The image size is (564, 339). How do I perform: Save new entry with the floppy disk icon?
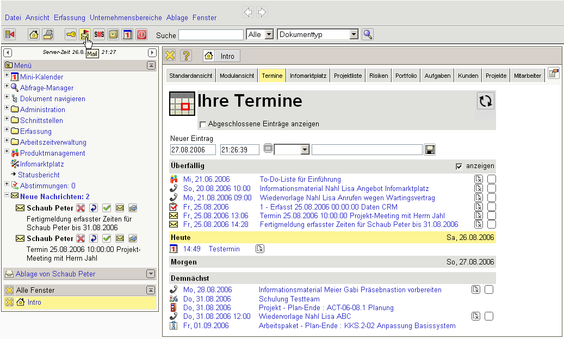click(430, 150)
